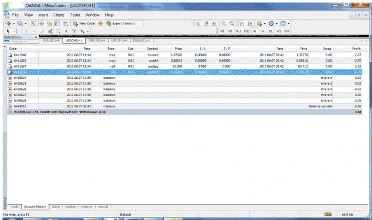The height and width of the screenshot is (220, 372).
Task: Select the Trendline tool
Action: tap(42, 31)
